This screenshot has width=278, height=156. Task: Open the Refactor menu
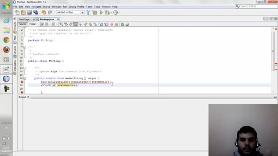56,7
